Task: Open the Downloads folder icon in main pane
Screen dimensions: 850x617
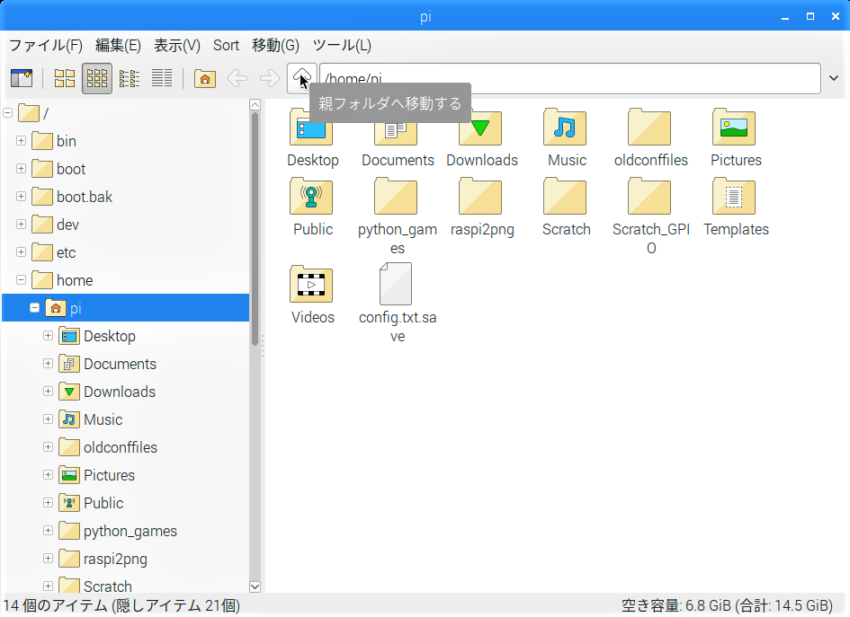Action: point(480,128)
